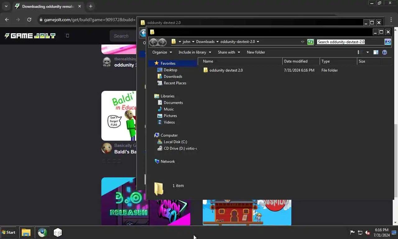Viewport: 398px width, 239px height.
Task: Open a new browser tab with plus
Action: click(x=90, y=6)
